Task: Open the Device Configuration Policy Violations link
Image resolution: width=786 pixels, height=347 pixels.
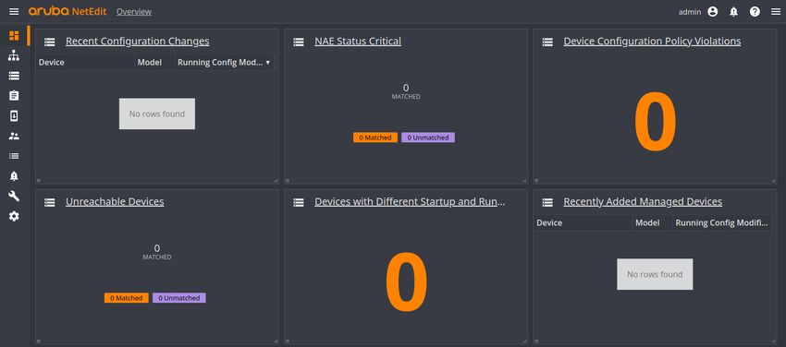Action: tap(652, 41)
